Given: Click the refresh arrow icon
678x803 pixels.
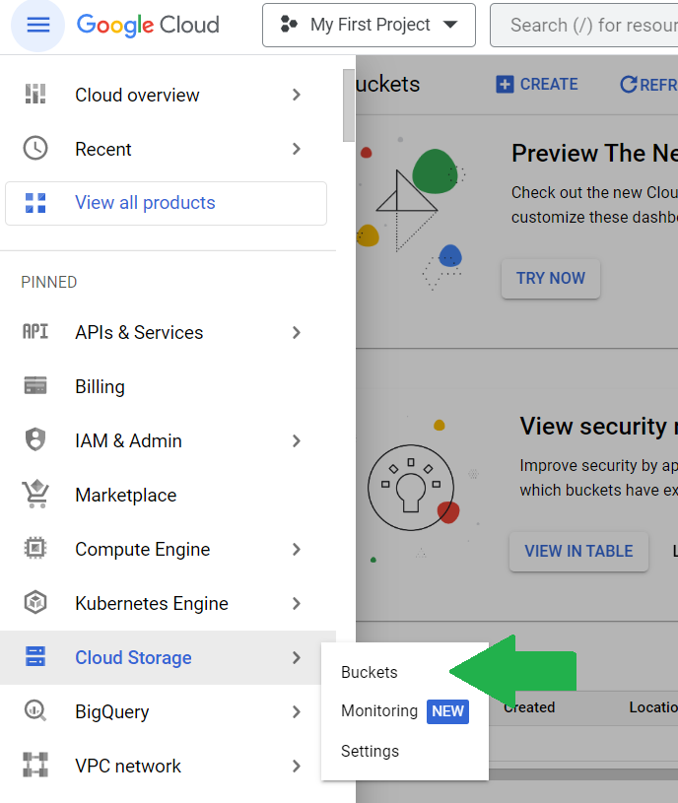Looking at the screenshot, I should (x=629, y=84).
